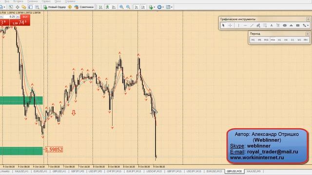
Task: Click the Arrows tool icon
Action: tap(304, 25)
